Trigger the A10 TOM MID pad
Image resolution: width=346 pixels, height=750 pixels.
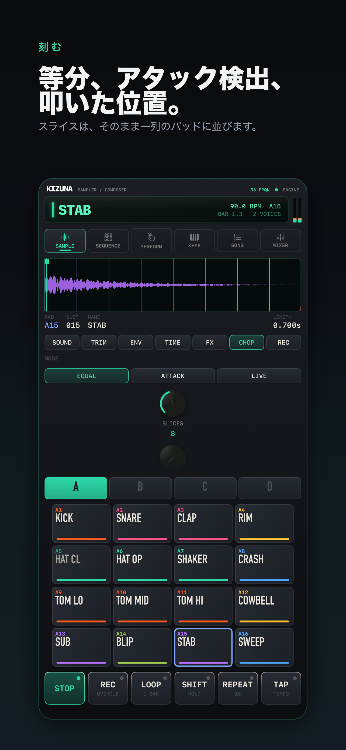(142, 606)
